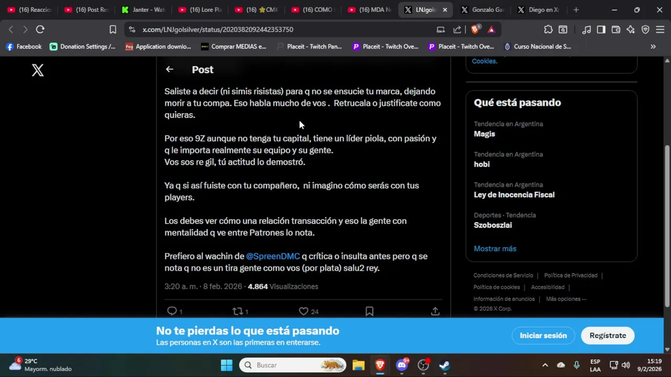Screen dimensions: 671x377
Task: Open Steam from the taskbar
Action: tap(444, 365)
